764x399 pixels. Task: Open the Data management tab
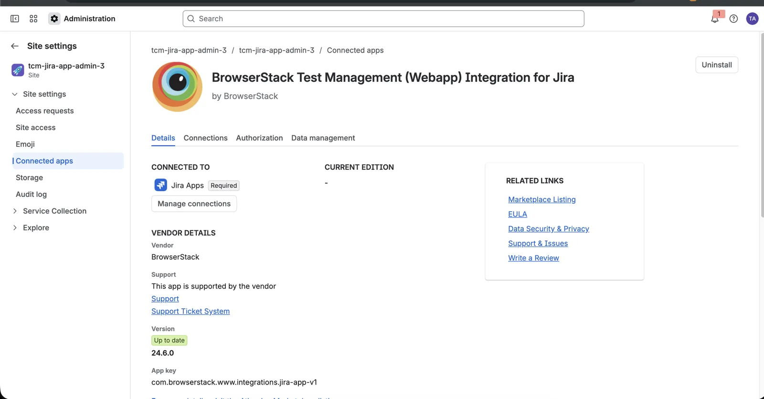pos(323,138)
